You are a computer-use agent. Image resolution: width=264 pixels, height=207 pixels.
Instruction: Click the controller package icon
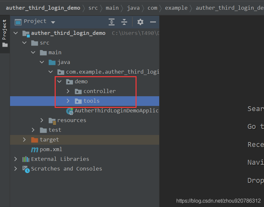pyautogui.click(x=78, y=91)
